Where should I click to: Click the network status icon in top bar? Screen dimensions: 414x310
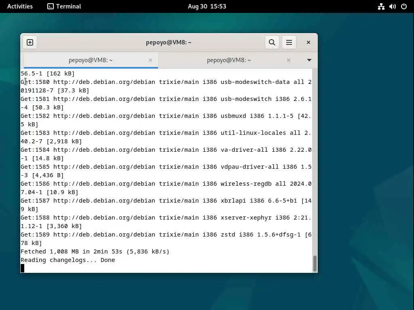[x=381, y=6]
